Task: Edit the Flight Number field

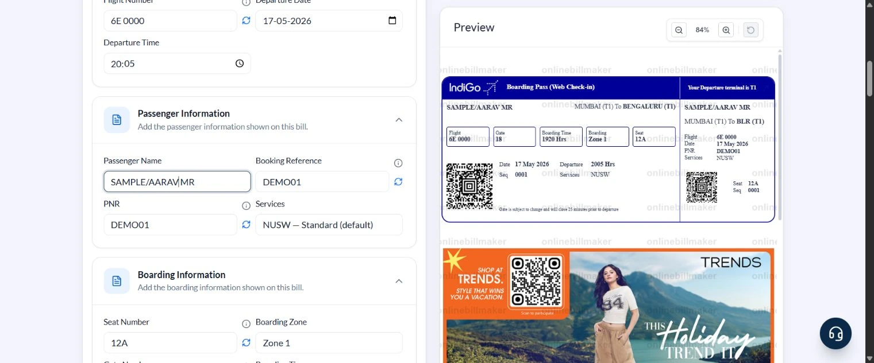Action: 170,21
